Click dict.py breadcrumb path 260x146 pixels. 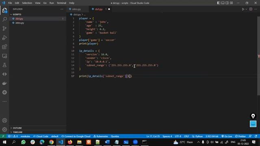(x=77, y=15)
